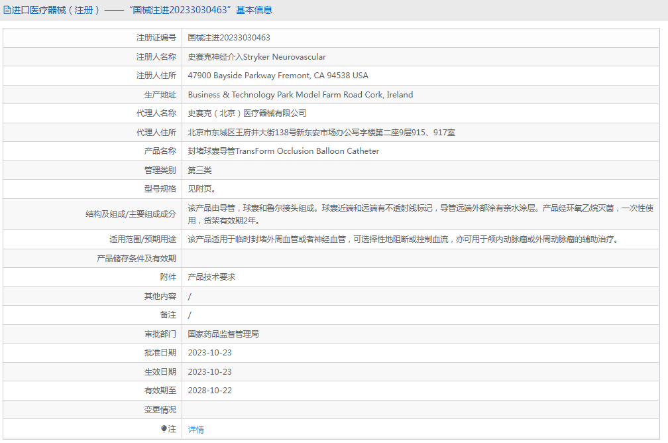The height and width of the screenshot is (443, 668).
Task: Click the 生效日期 value 2023-10-23
Action: [x=209, y=372]
